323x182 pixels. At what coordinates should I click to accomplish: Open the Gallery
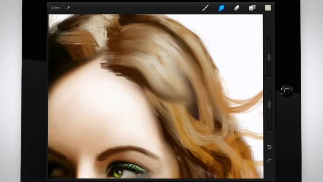coord(55,8)
